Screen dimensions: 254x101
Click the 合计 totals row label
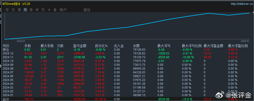6,99
